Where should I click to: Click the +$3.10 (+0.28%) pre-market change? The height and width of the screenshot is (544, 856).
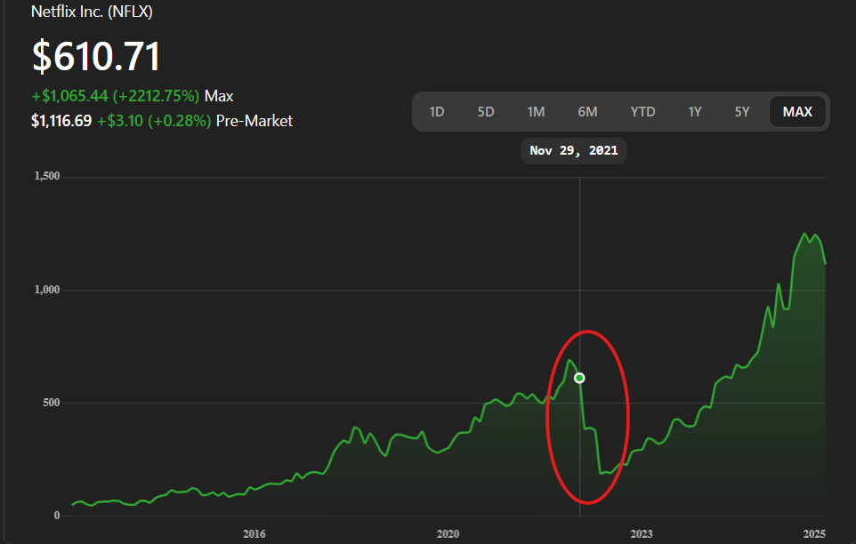(x=154, y=121)
